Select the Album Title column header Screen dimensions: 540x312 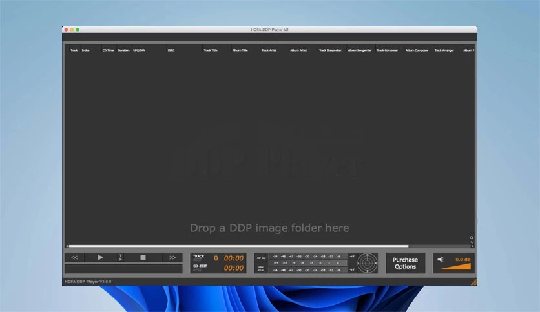point(240,50)
